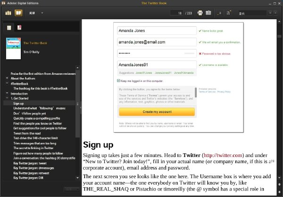Go to 'Tweet from the road'

[x=27, y=134]
